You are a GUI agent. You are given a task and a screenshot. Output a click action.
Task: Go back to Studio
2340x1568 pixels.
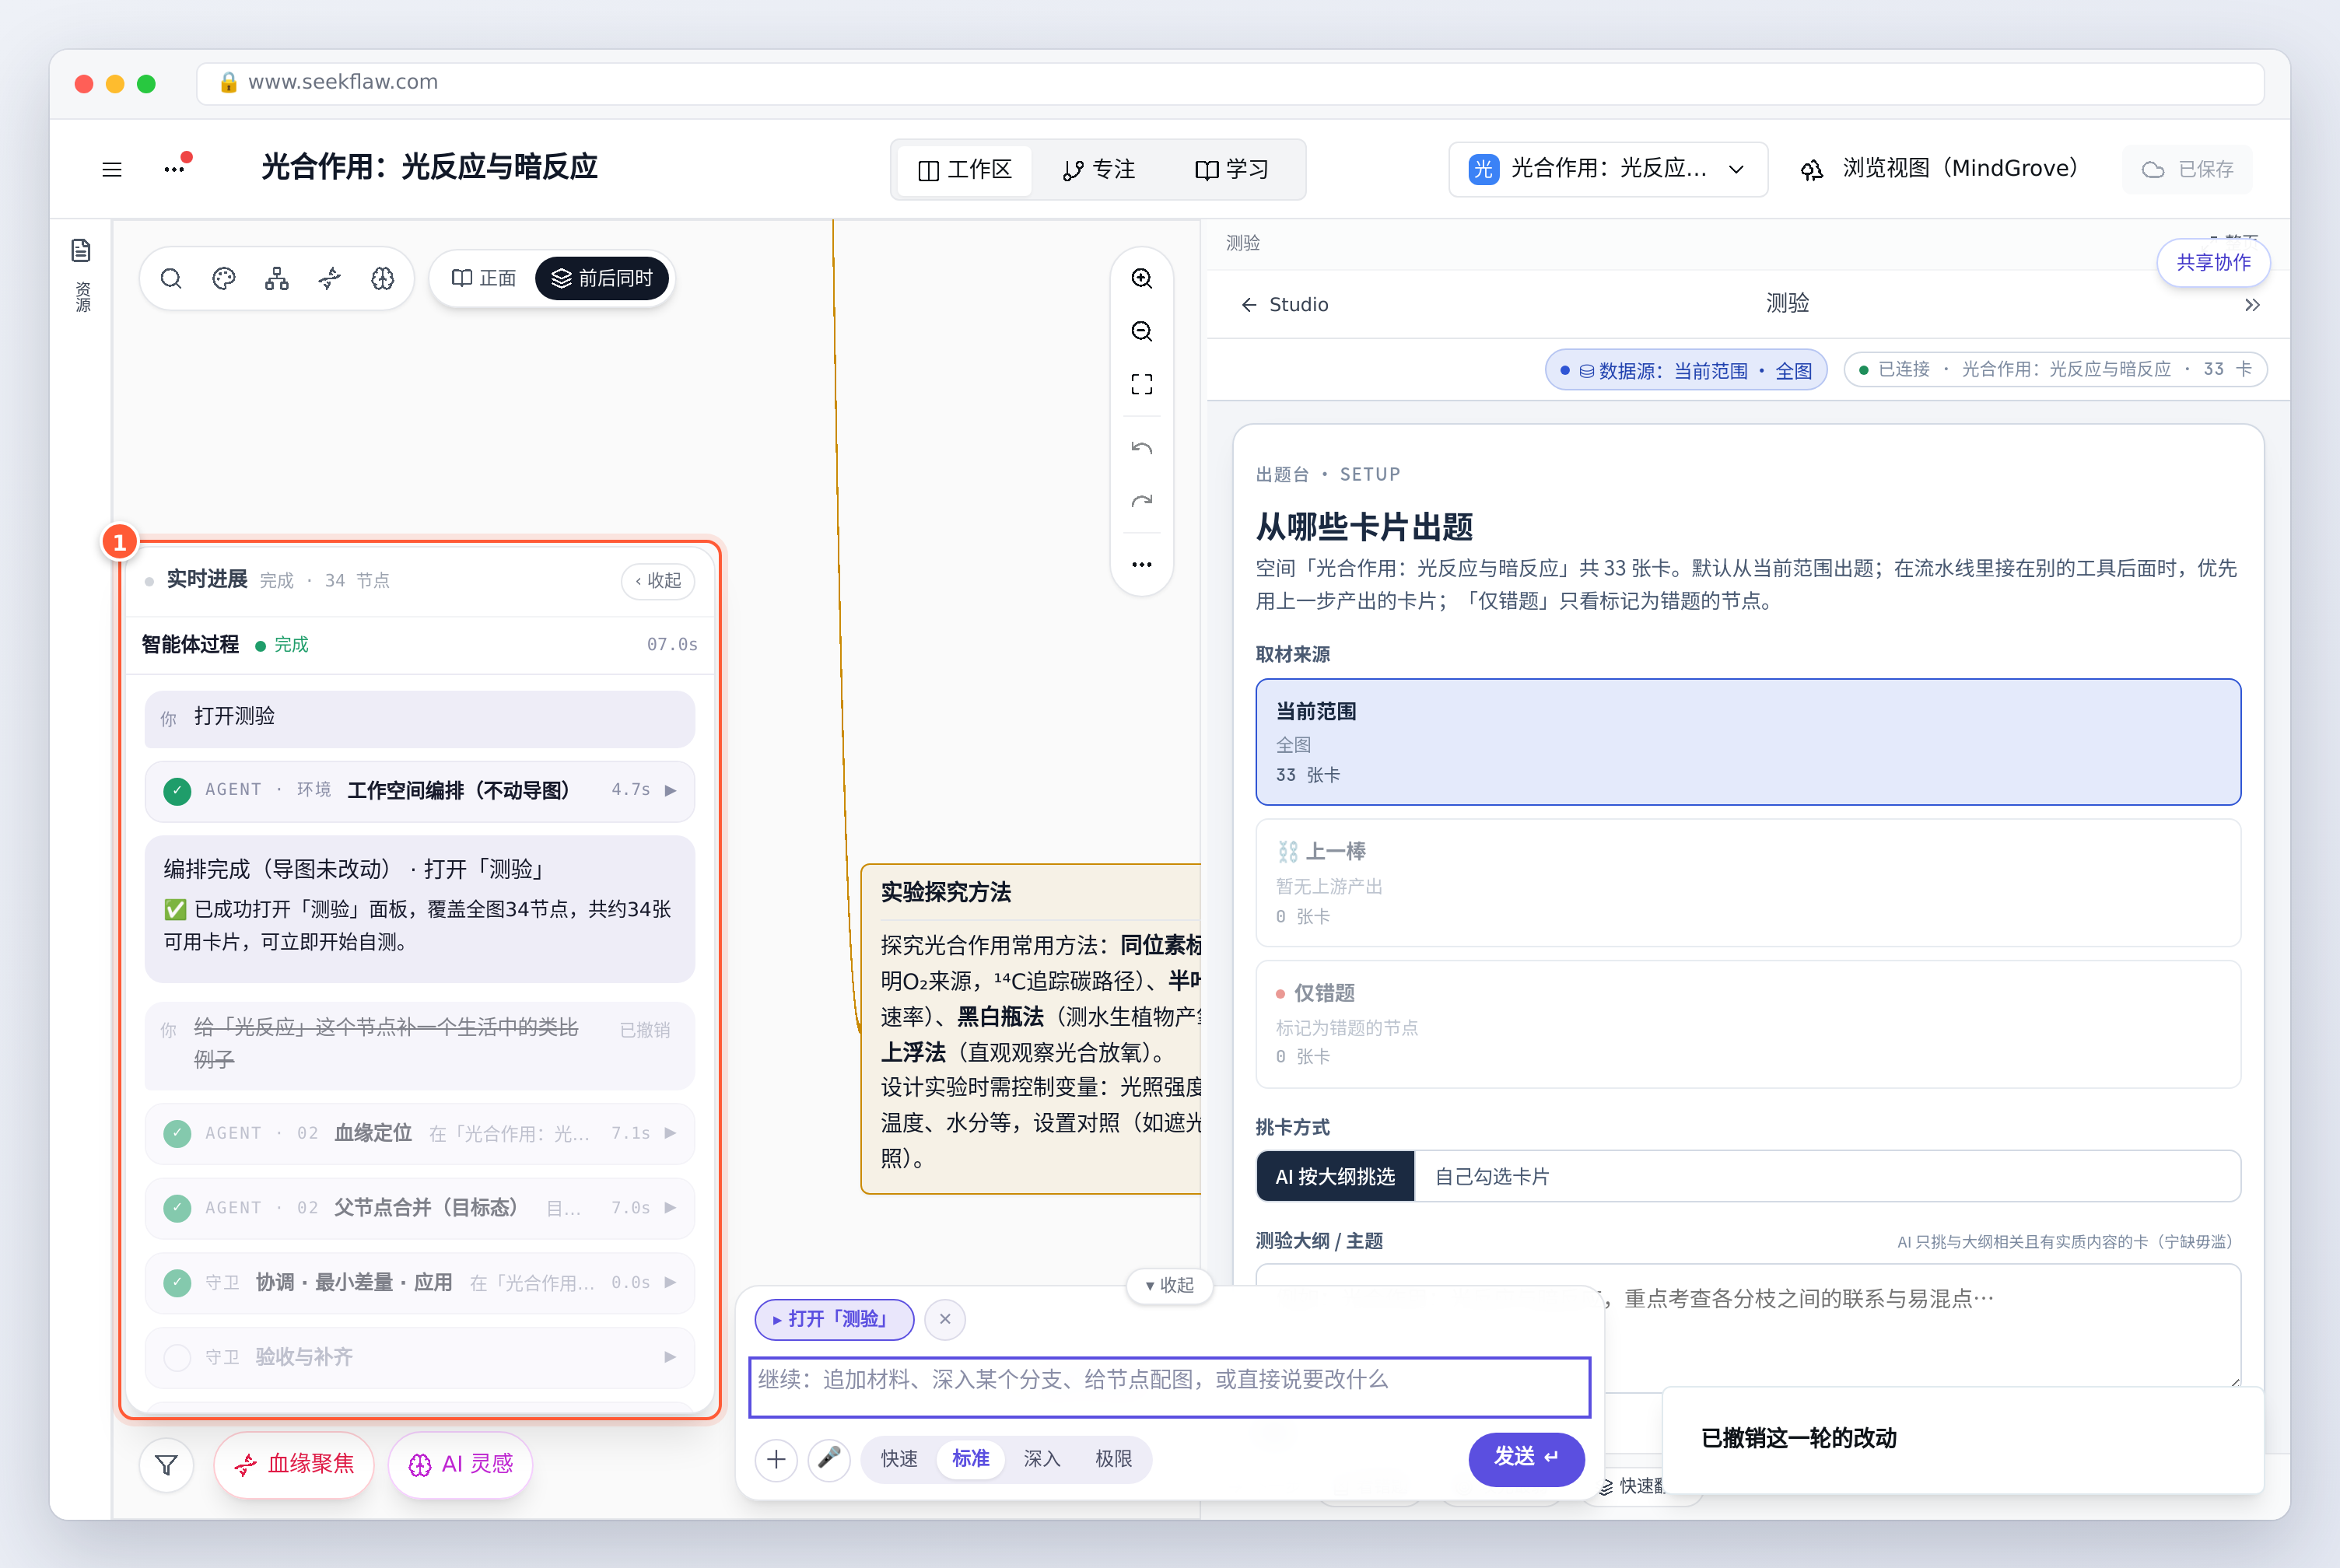[x=1285, y=305]
